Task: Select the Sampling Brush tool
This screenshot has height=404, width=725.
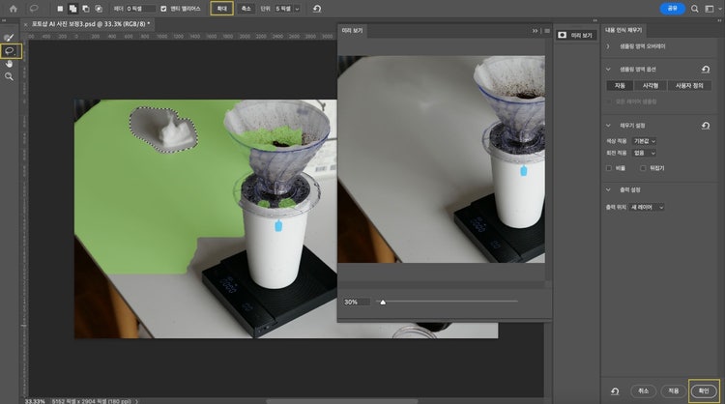Action: [x=10, y=37]
